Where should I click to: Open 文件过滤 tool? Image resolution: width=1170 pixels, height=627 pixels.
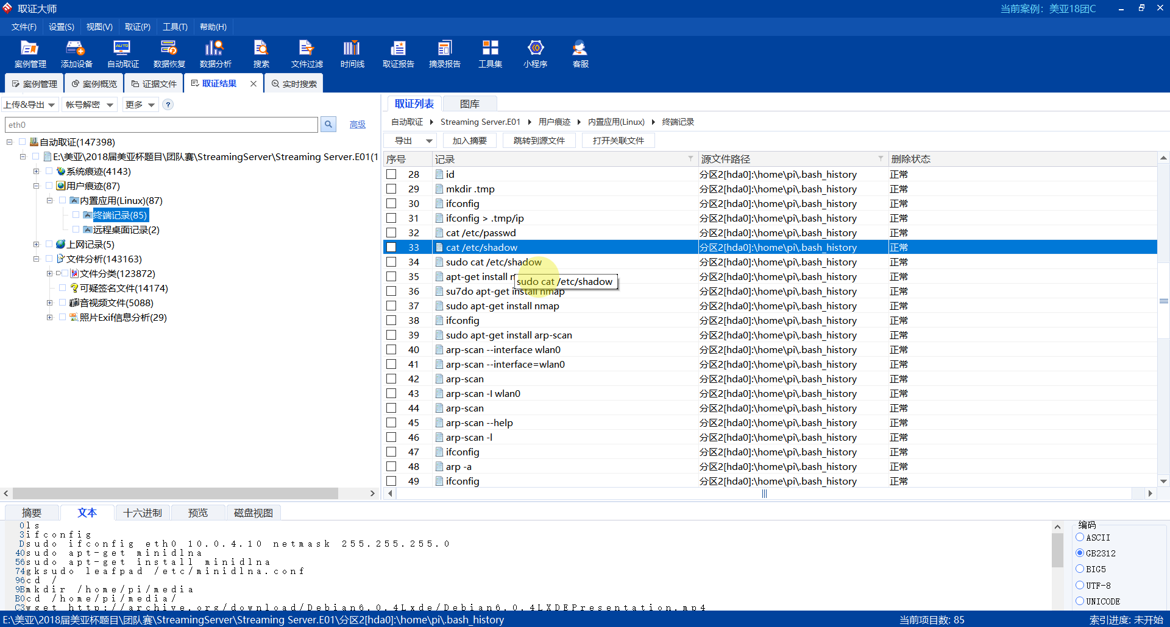307,54
